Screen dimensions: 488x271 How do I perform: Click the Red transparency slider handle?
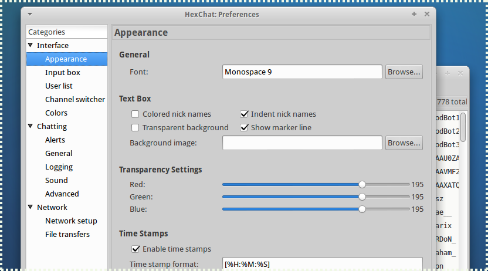click(362, 184)
